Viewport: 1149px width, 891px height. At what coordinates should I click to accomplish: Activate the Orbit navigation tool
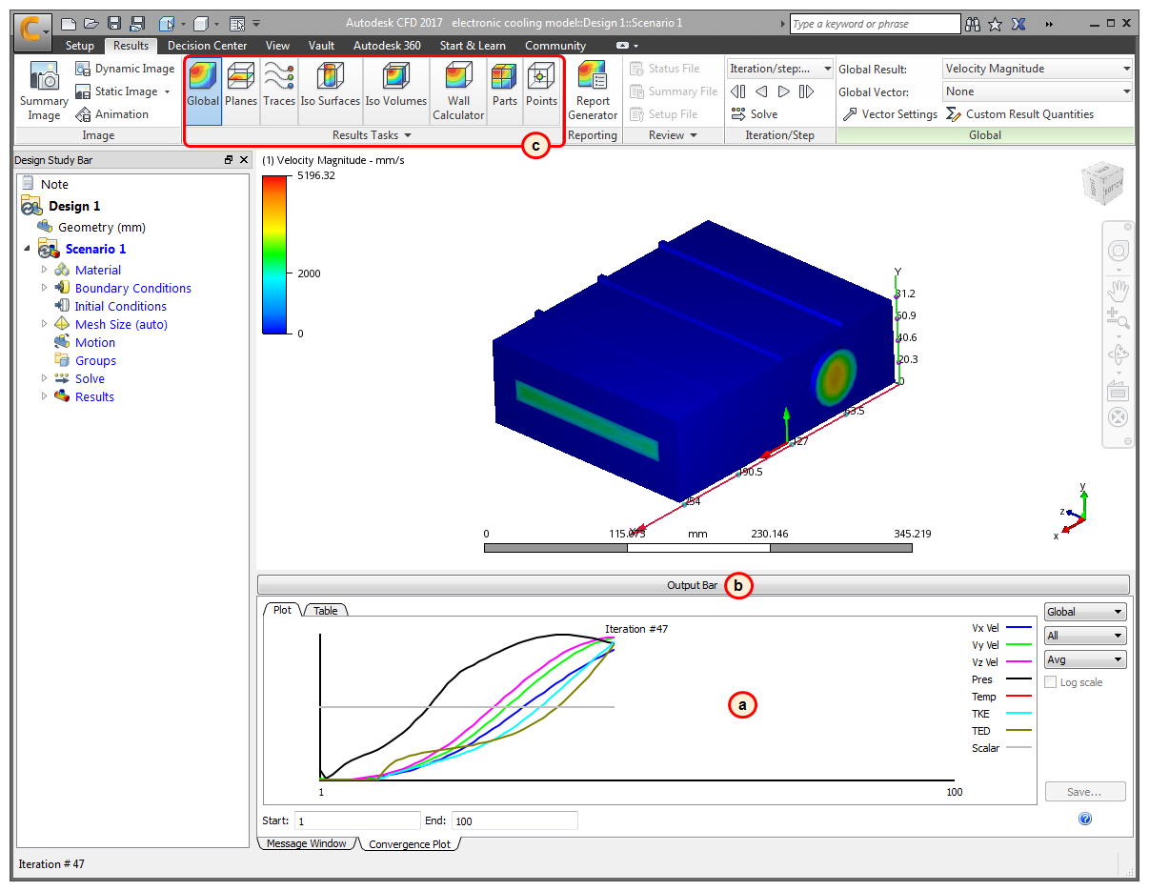pos(1119,354)
